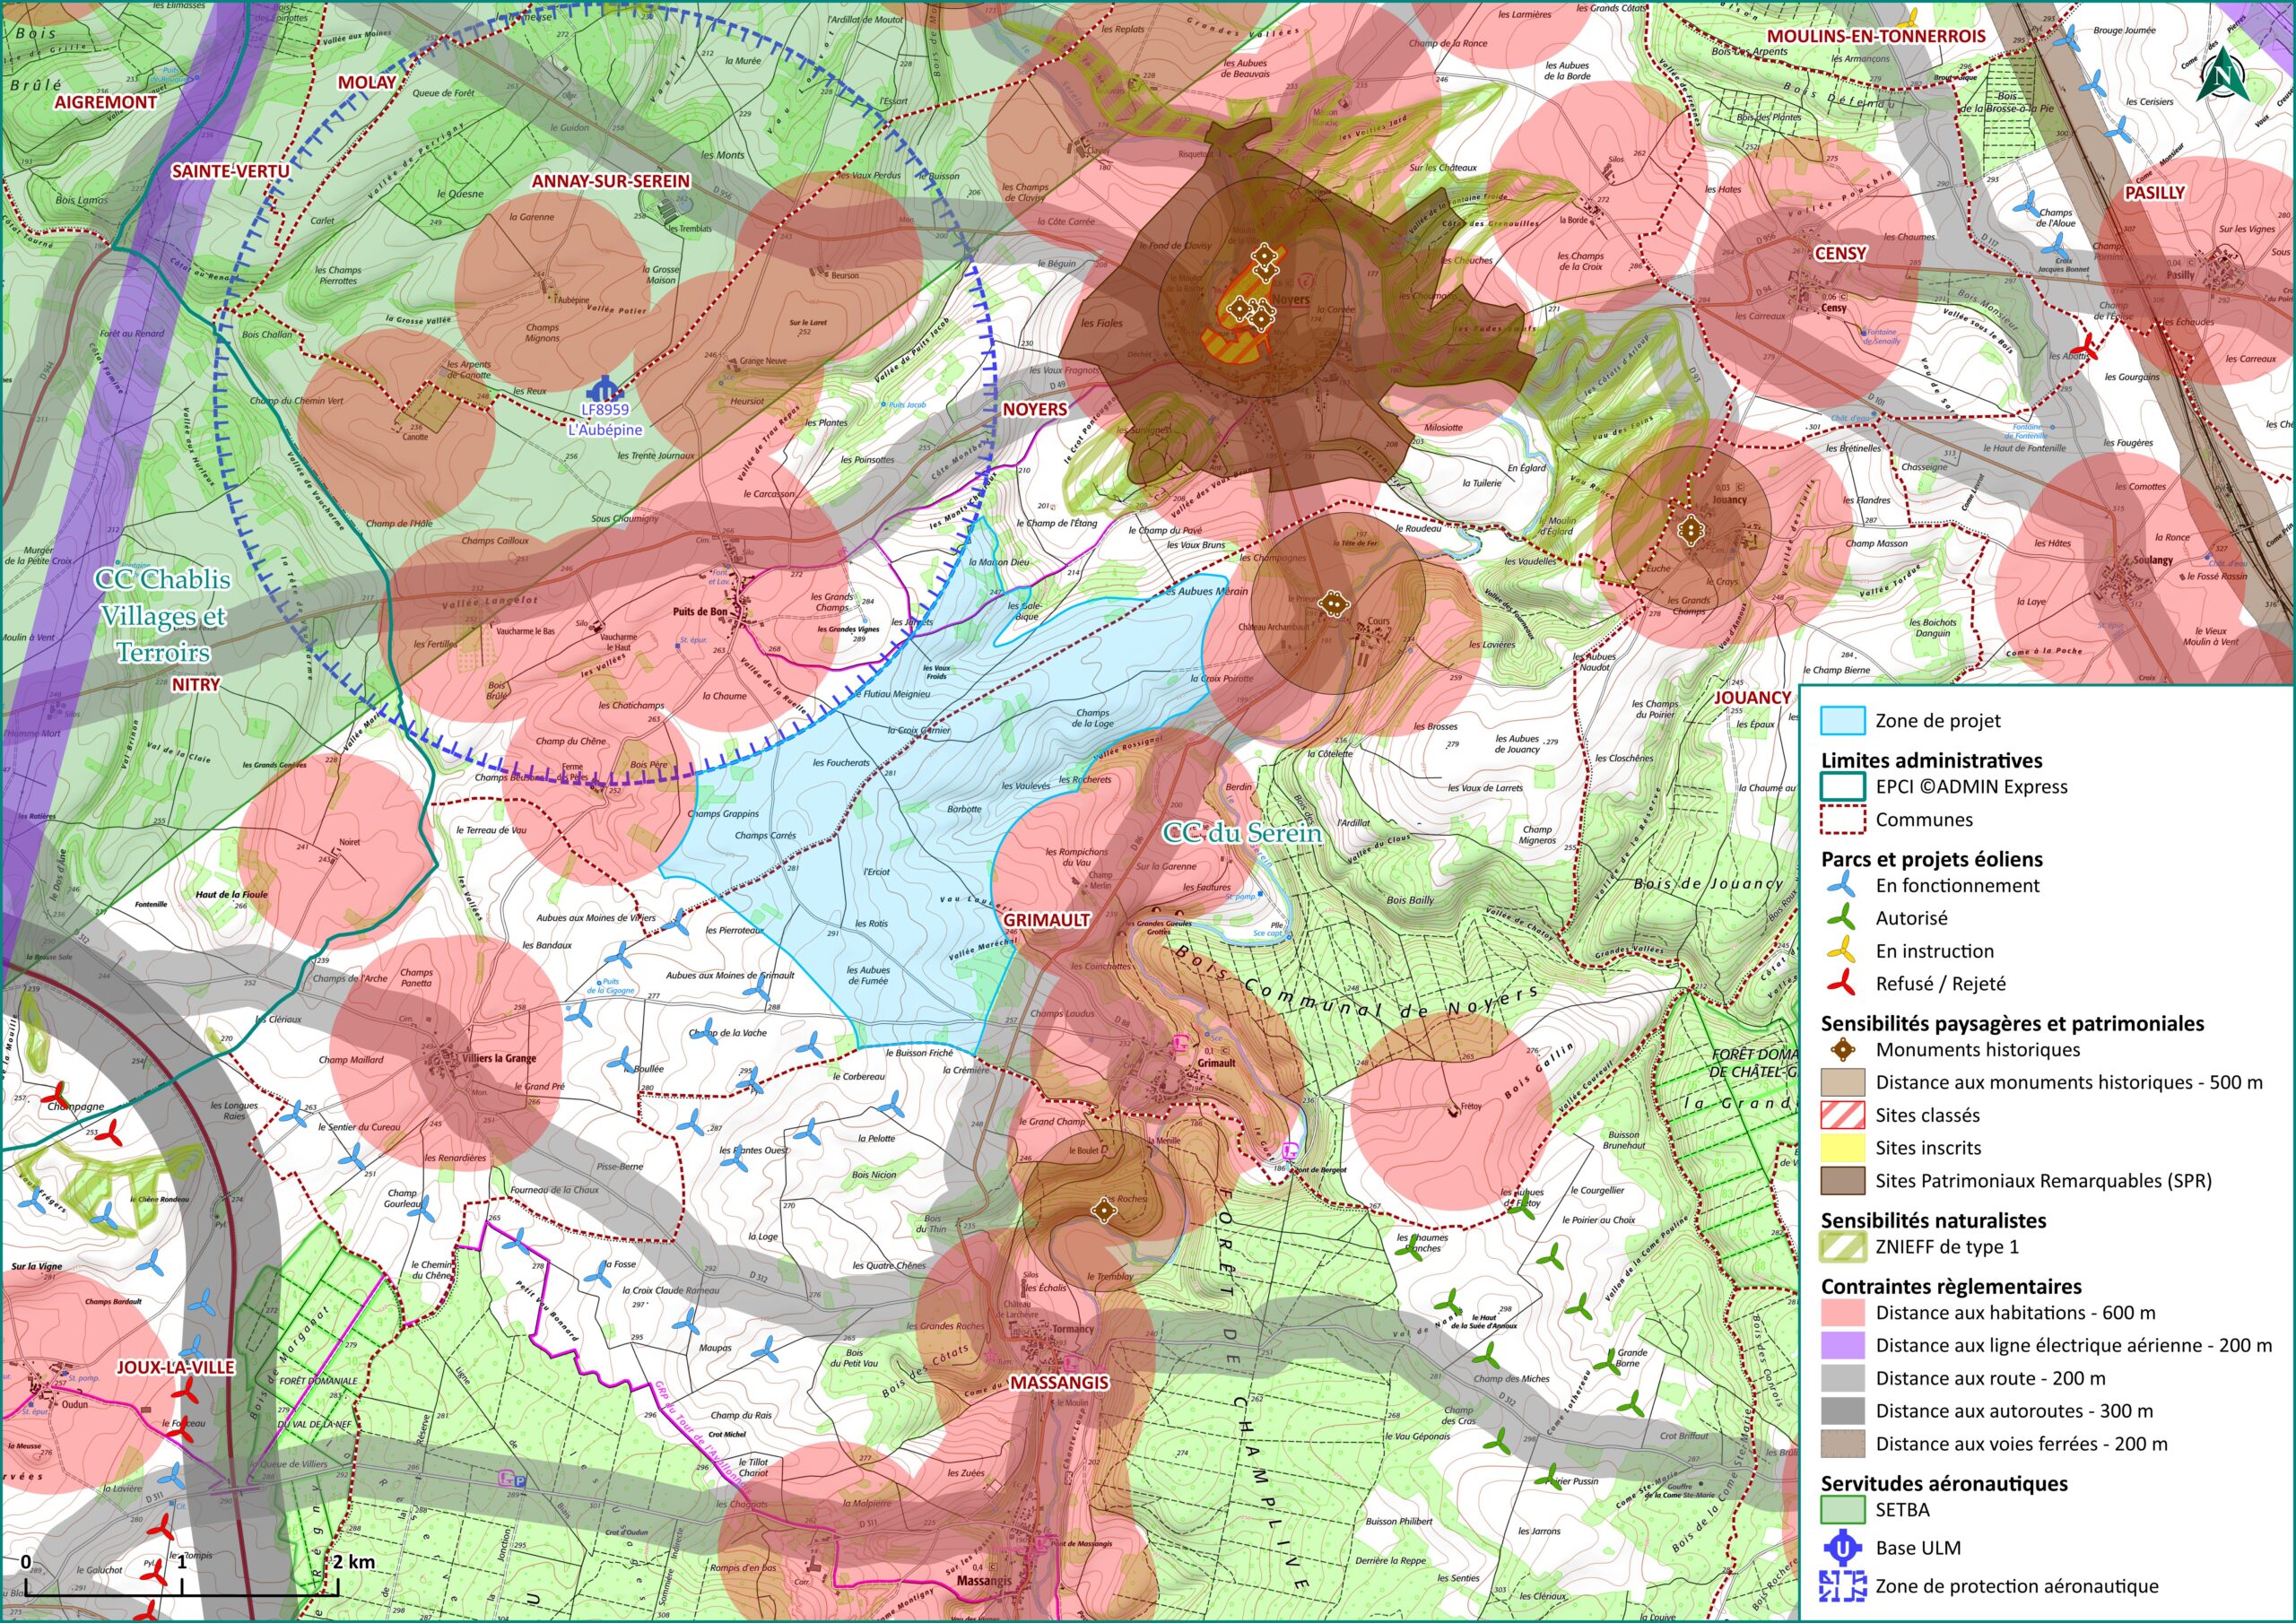The image size is (2296, 1623).
Task: Click the 'Zone de protection aéronautique' legend icon
Action: (x=1842, y=1586)
